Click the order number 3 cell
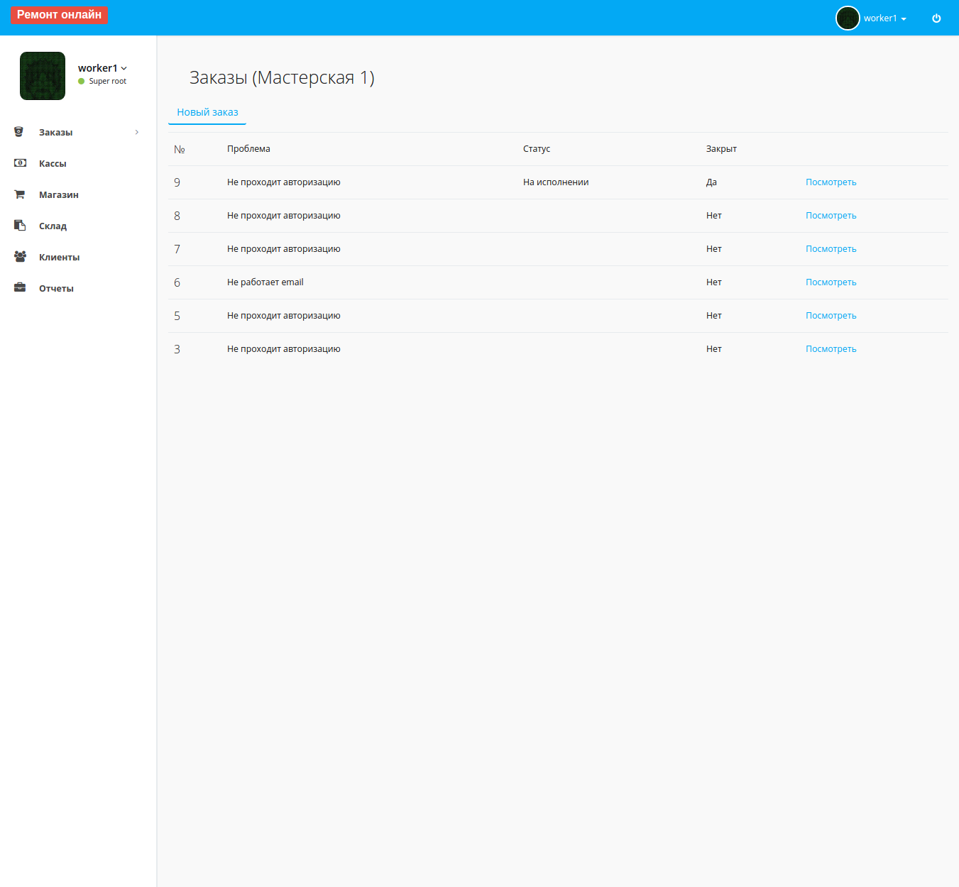This screenshot has width=959, height=887. pos(177,349)
